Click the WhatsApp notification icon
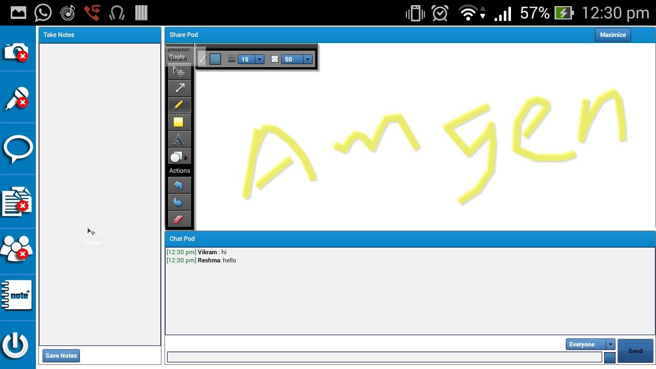The image size is (656, 369). pos(43,13)
